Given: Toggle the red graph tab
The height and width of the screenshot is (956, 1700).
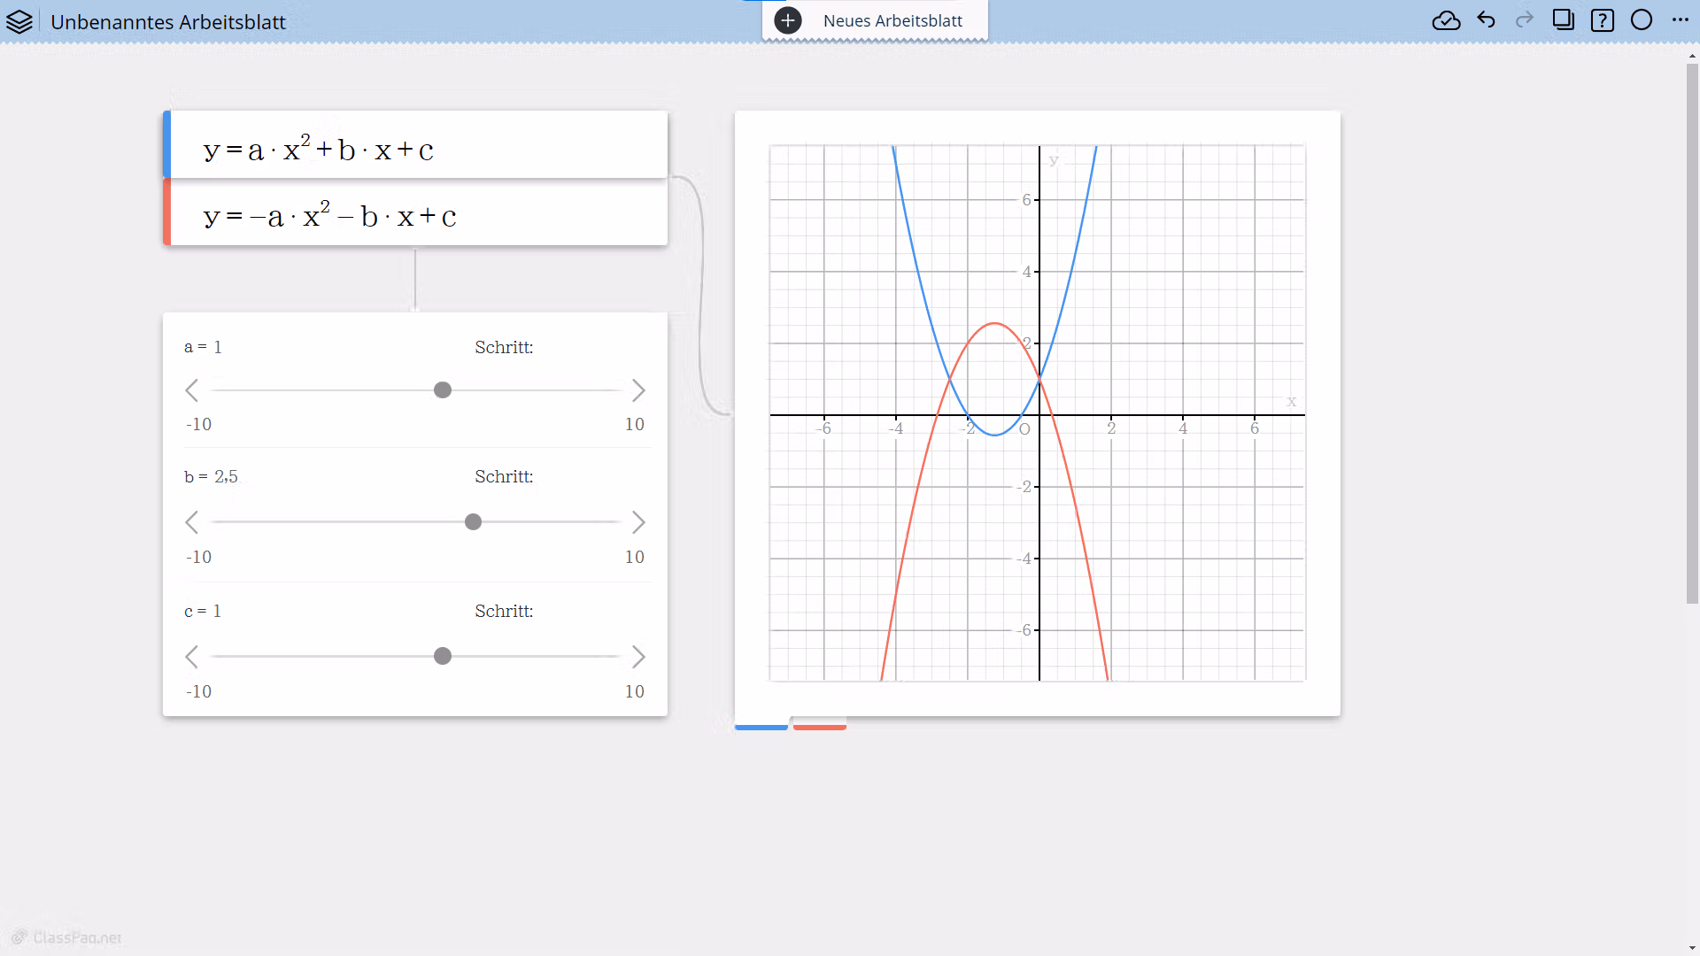Looking at the screenshot, I should point(820,726).
